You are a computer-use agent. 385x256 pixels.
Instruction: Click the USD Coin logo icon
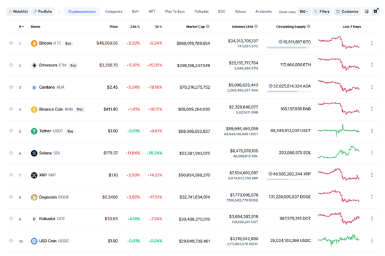tap(34, 241)
